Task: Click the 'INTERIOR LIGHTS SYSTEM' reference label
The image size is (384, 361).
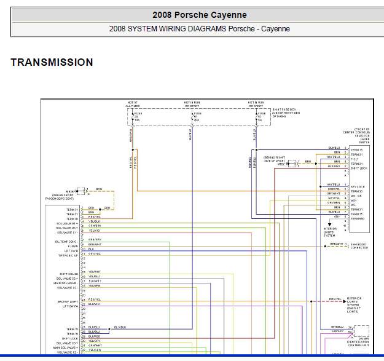Action: tap(330, 232)
